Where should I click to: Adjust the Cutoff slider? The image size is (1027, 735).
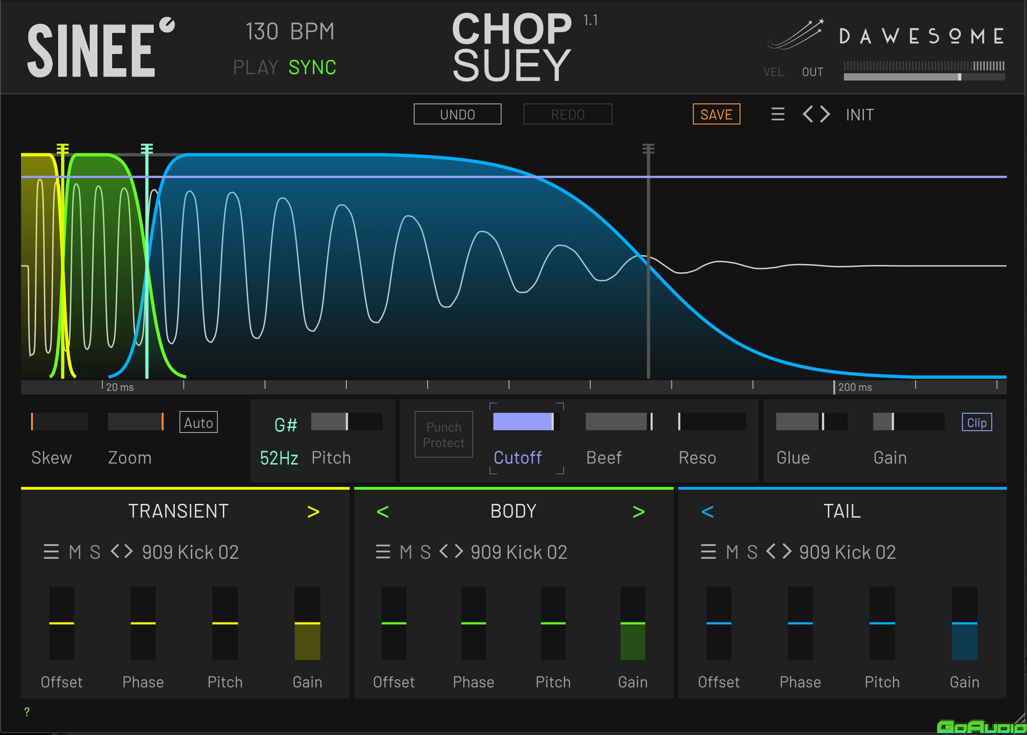[x=525, y=422]
